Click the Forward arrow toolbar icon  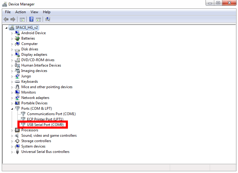pyautogui.click(x=13, y=19)
